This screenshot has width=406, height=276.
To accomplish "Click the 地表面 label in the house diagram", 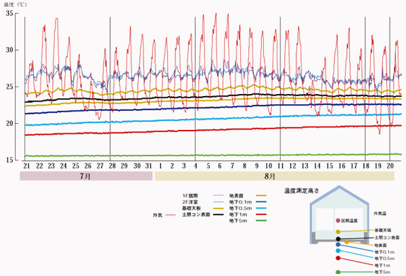I will (x=381, y=245).
